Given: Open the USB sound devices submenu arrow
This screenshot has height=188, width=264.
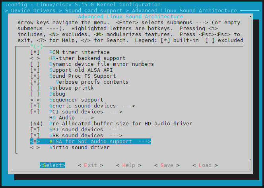Looking at the screenshot, I should tap(116, 136).
